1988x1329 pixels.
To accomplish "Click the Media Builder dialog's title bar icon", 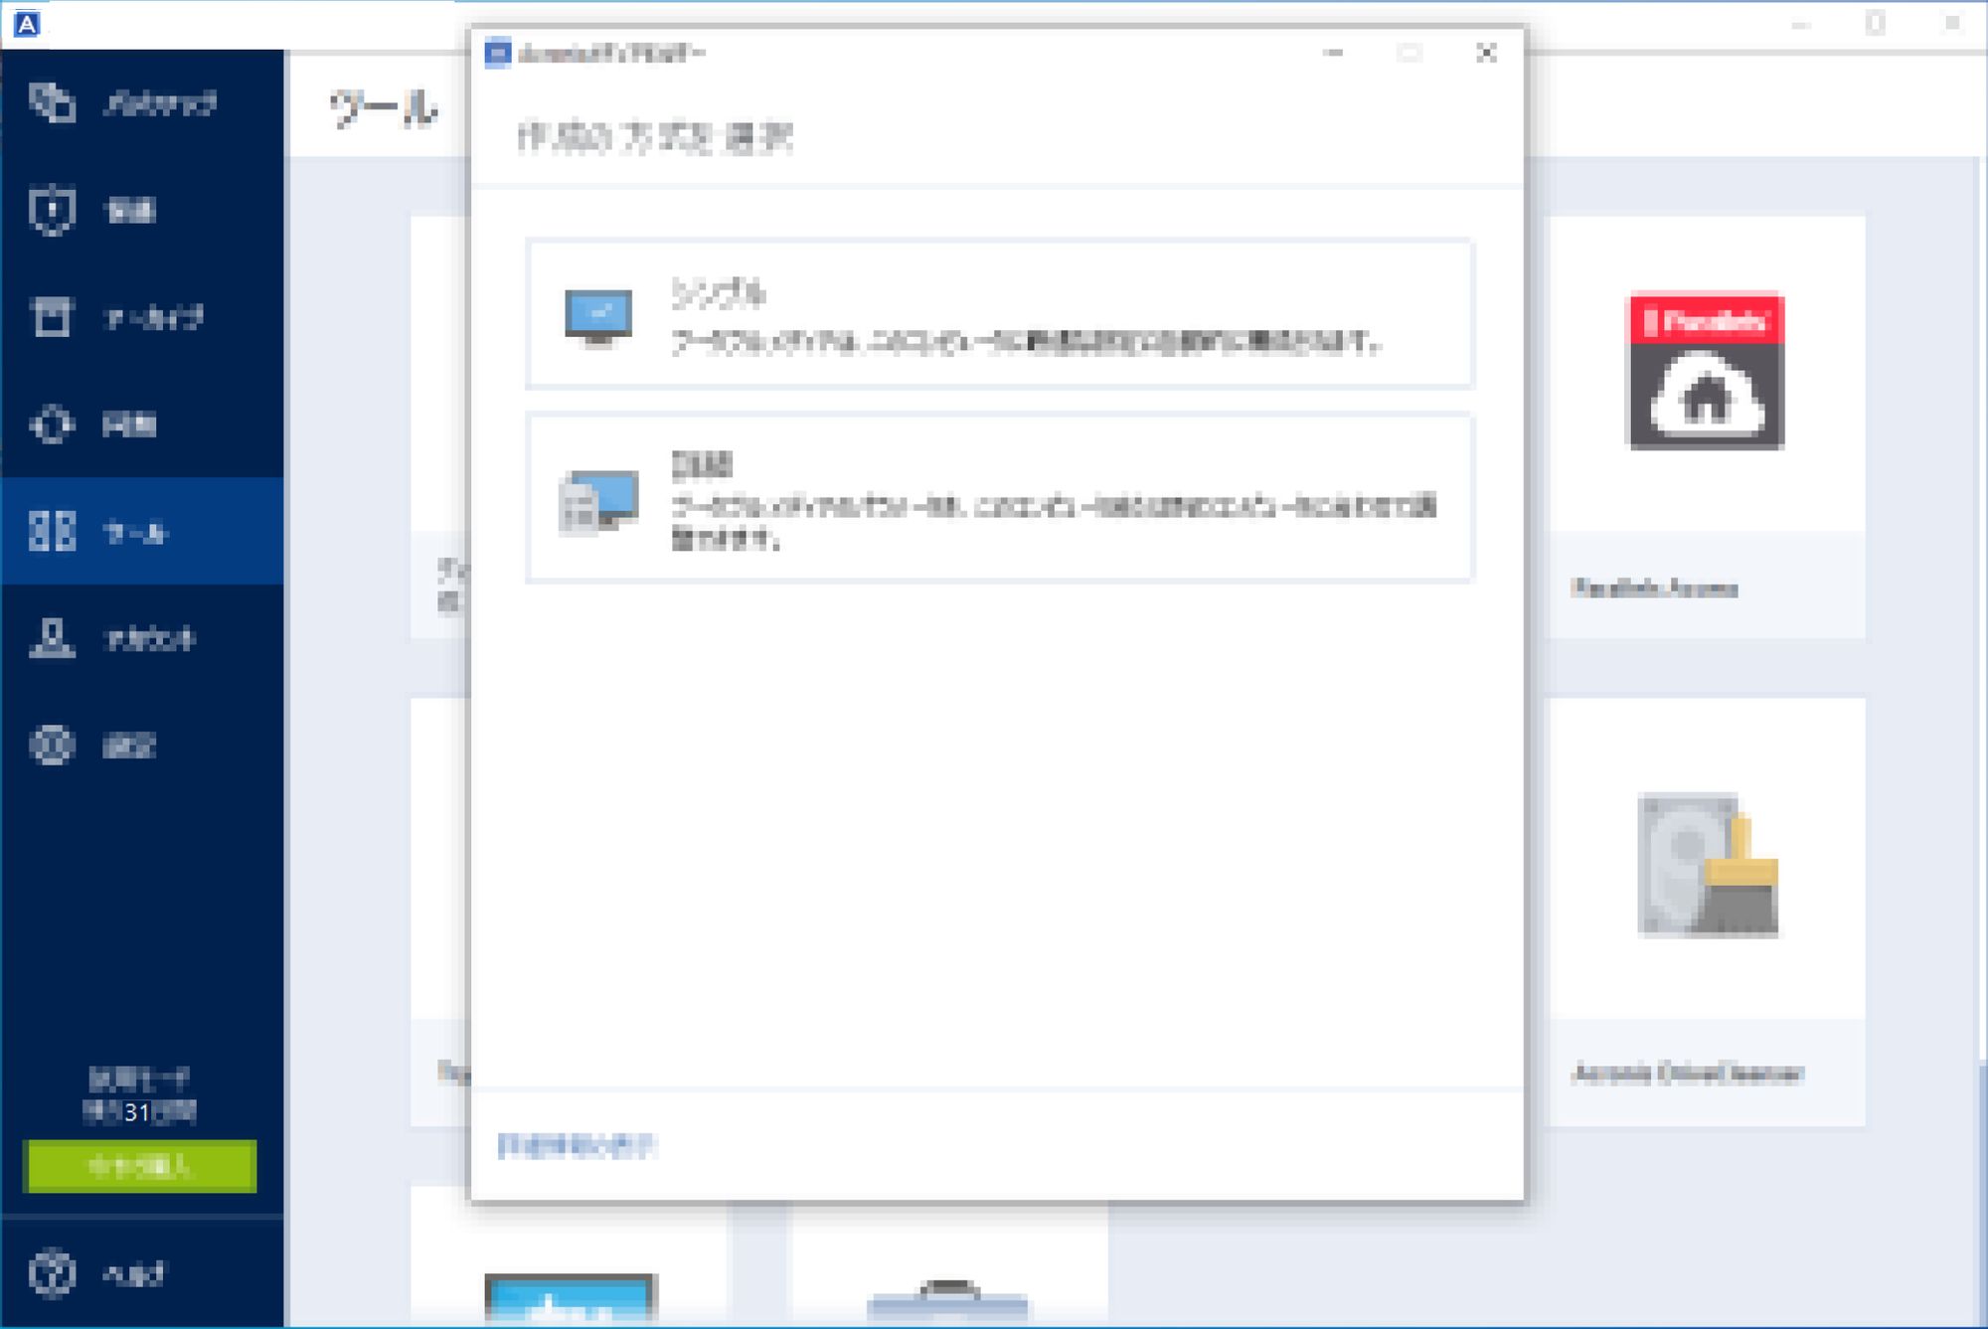I will click(x=497, y=53).
